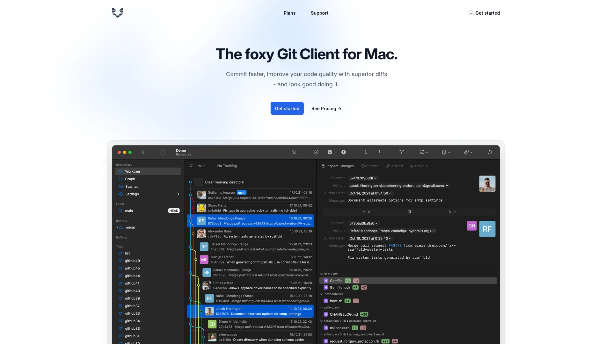612x344 pixels.
Task: Collapse the Root Path file group
Action: coord(321,274)
